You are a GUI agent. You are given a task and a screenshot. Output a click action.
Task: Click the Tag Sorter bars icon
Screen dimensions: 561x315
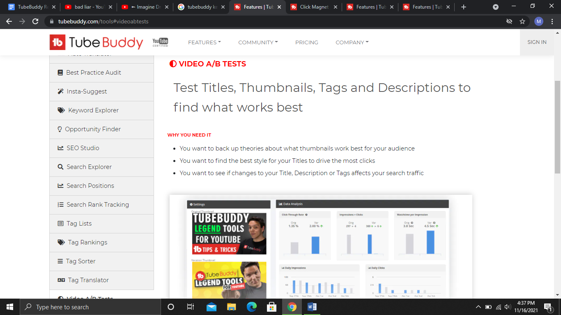[x=60, y=261]
